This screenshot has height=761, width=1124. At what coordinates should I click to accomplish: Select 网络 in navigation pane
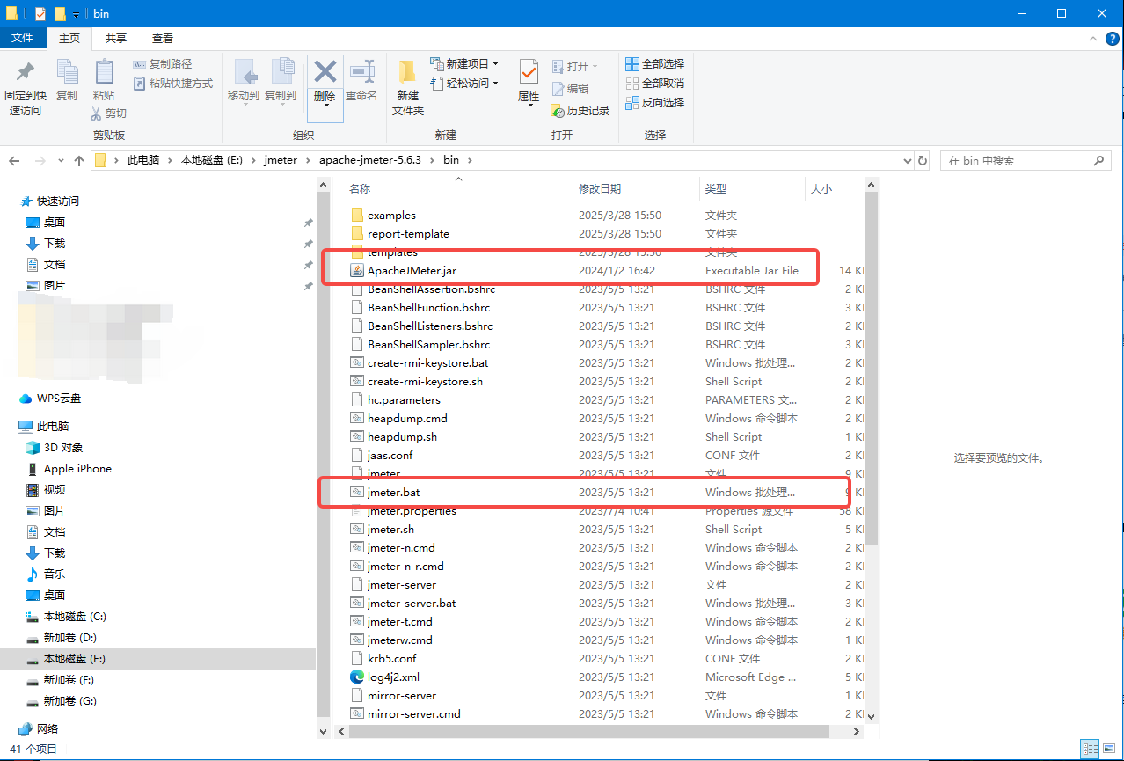[47, 729]
